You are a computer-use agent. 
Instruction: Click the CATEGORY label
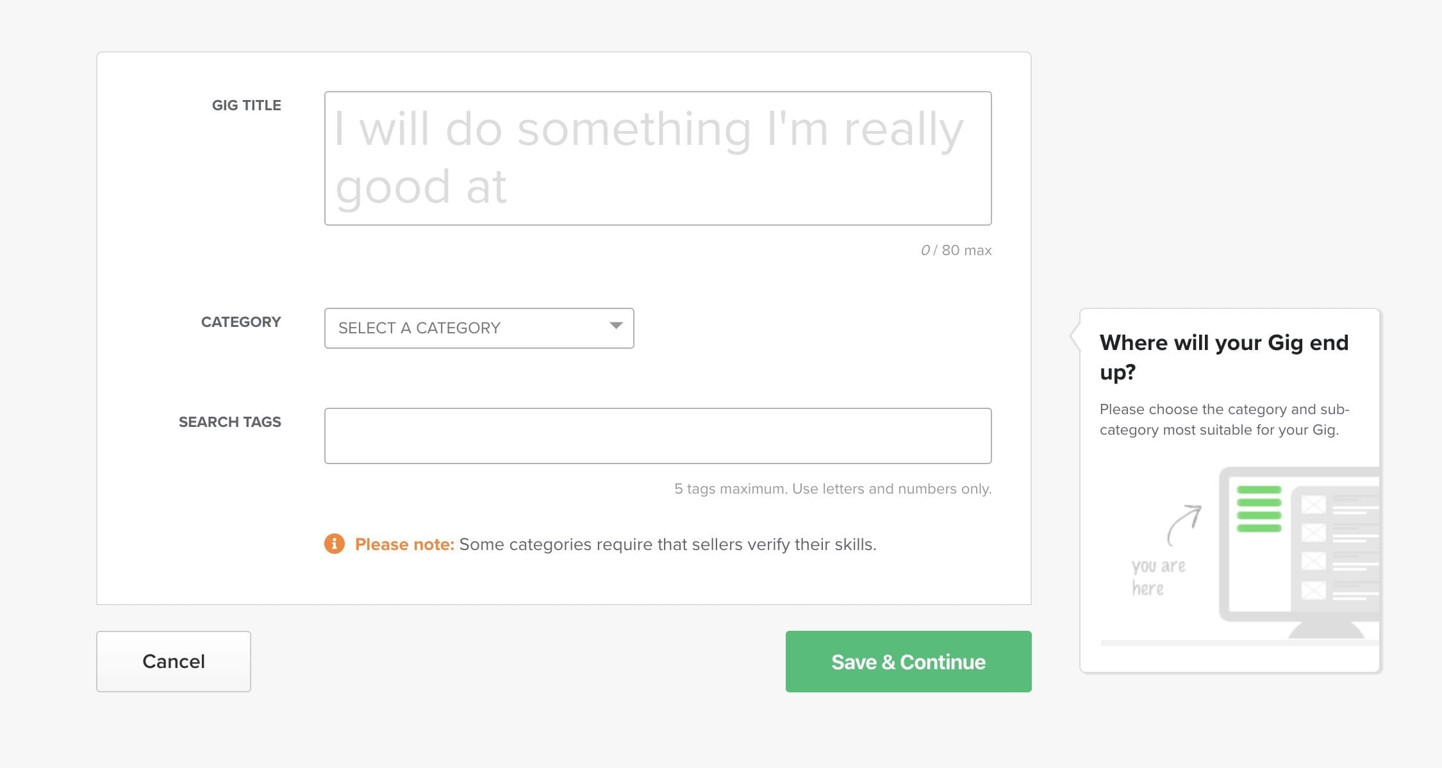tap(241, 322)
